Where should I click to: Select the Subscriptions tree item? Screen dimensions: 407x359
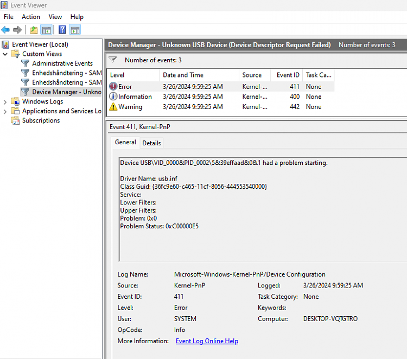click(41, 120)
